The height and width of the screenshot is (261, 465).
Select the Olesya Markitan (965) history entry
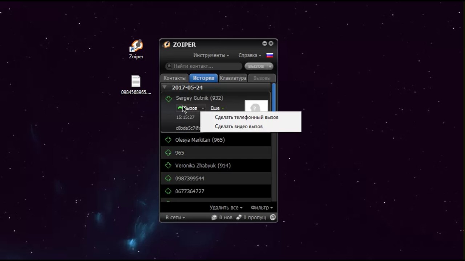(216, 140)
